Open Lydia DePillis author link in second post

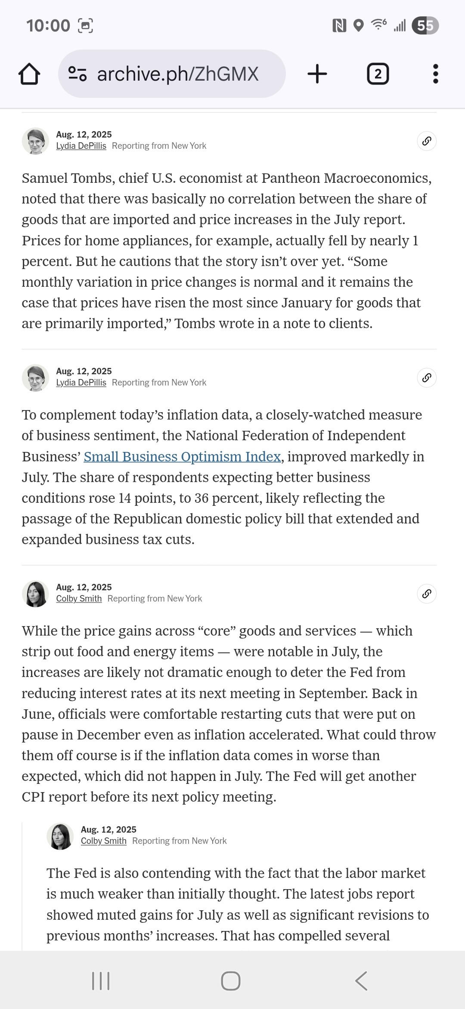pos(81,382)
